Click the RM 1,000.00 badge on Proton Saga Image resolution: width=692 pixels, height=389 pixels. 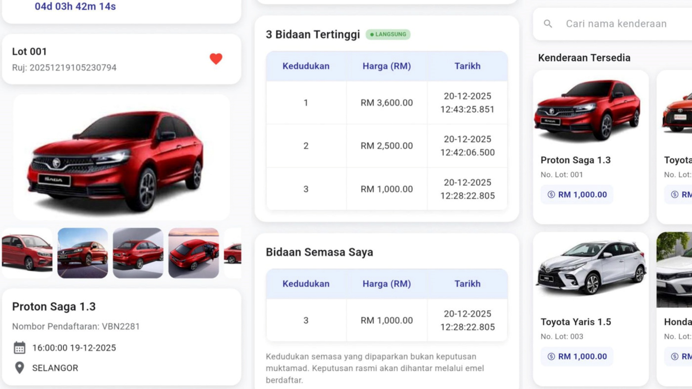coord(576,194)
